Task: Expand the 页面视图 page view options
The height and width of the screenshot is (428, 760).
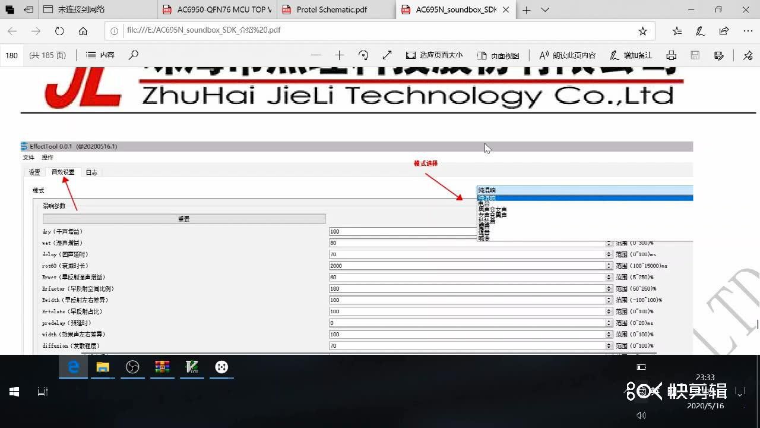Action: pyautogui.click(x=498, y=55)
